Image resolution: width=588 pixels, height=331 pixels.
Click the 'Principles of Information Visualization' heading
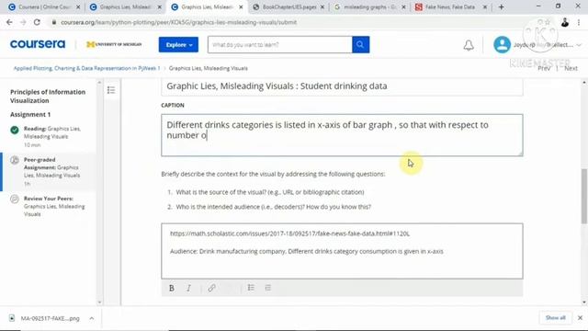click(48, 96)
